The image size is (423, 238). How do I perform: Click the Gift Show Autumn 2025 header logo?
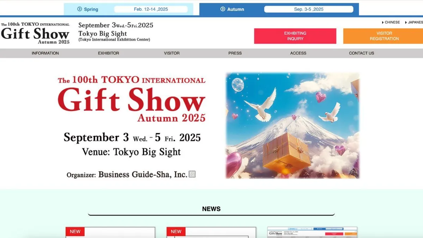tap(35, 33)
